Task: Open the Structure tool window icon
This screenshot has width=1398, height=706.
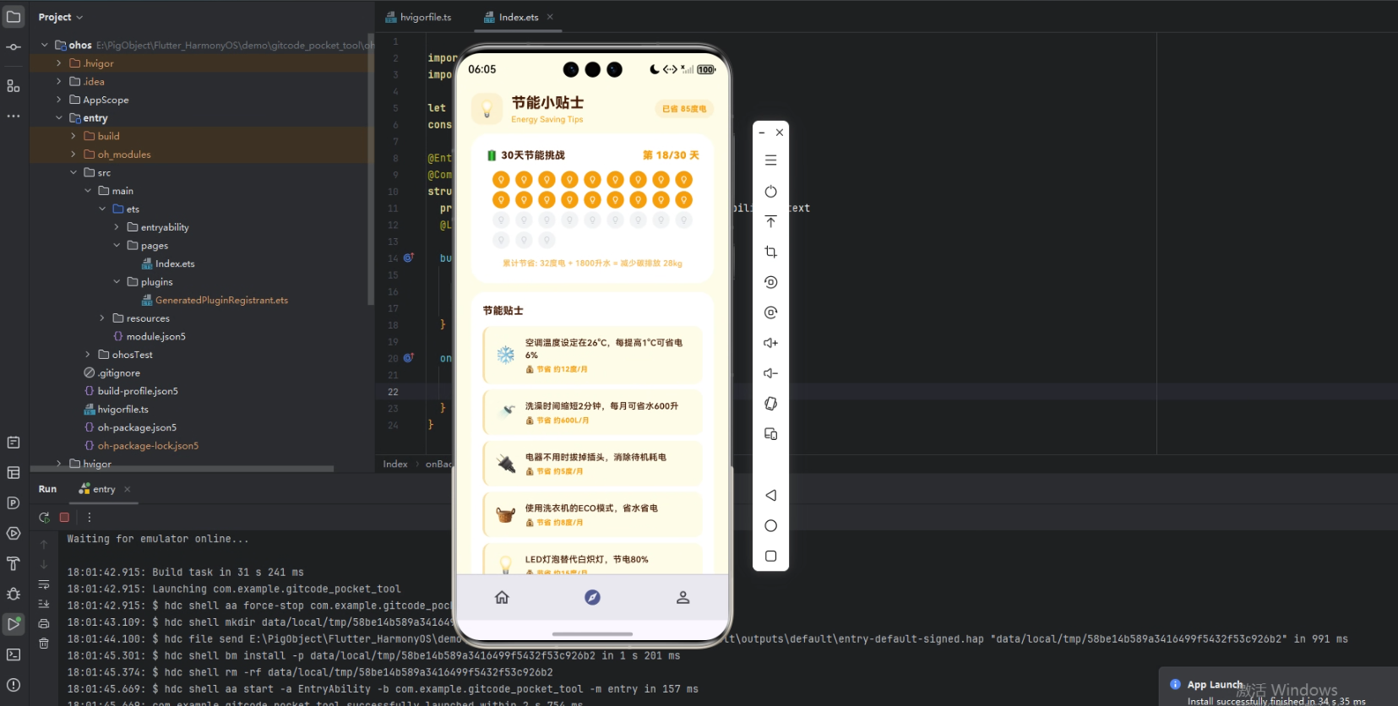Action: coord(14,85)
